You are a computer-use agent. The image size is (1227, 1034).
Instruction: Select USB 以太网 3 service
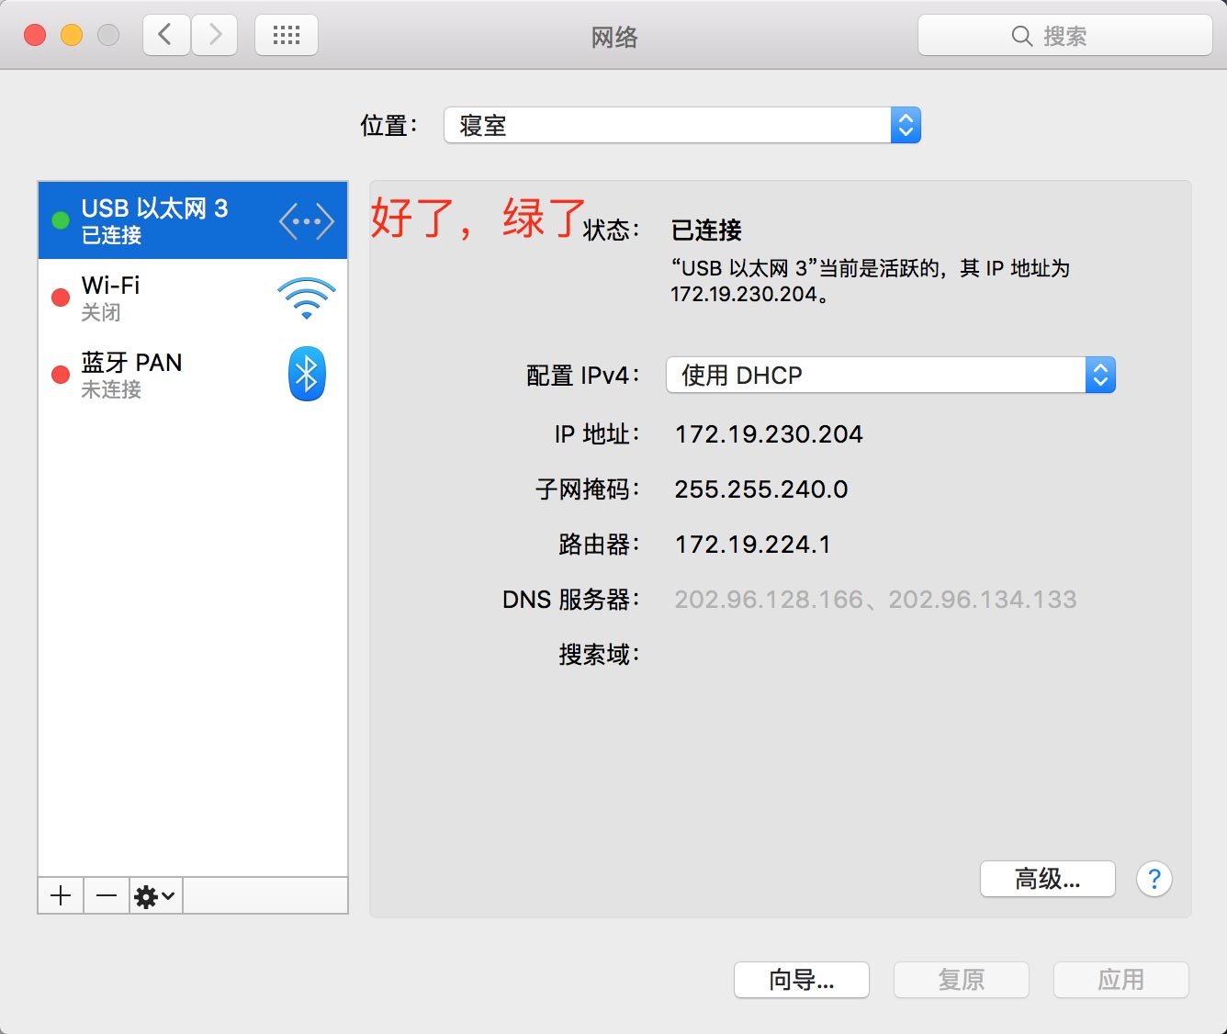click(x=193, y=220)
